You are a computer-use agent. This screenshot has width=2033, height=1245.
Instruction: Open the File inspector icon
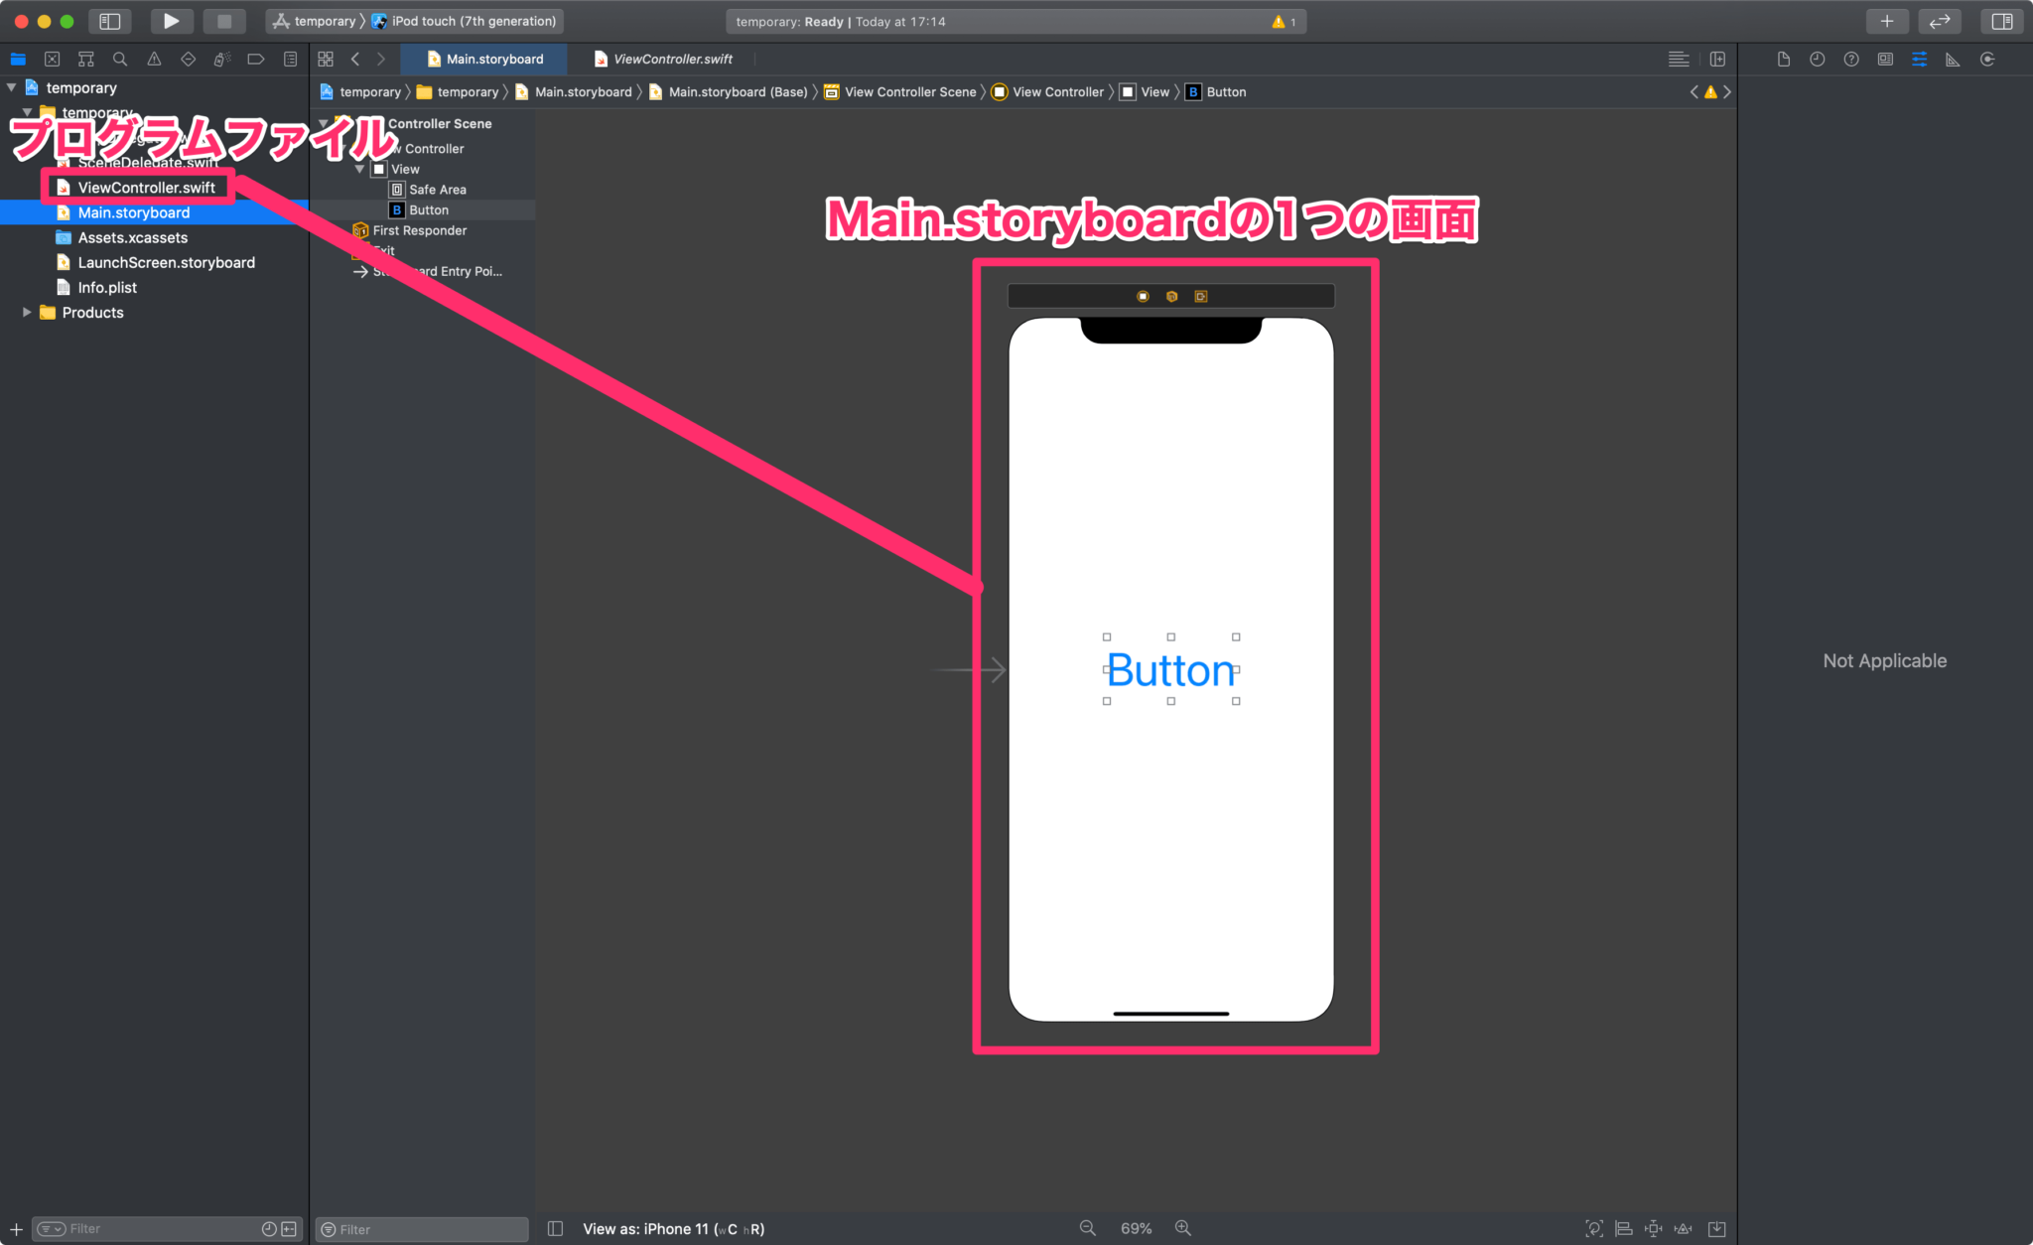coord(1782,59)
